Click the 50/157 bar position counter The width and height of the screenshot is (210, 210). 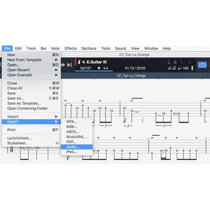(86, 68)
